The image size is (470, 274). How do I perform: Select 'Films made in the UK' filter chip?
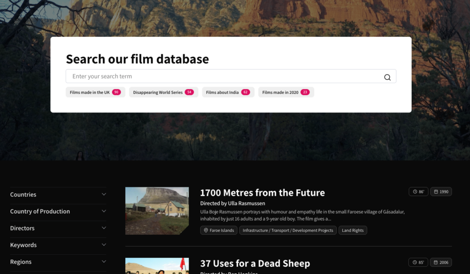pyautogui.click(x=95, y=92)
